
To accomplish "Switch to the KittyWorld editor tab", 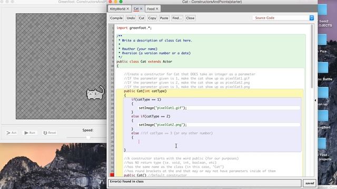I will [117, 9].
